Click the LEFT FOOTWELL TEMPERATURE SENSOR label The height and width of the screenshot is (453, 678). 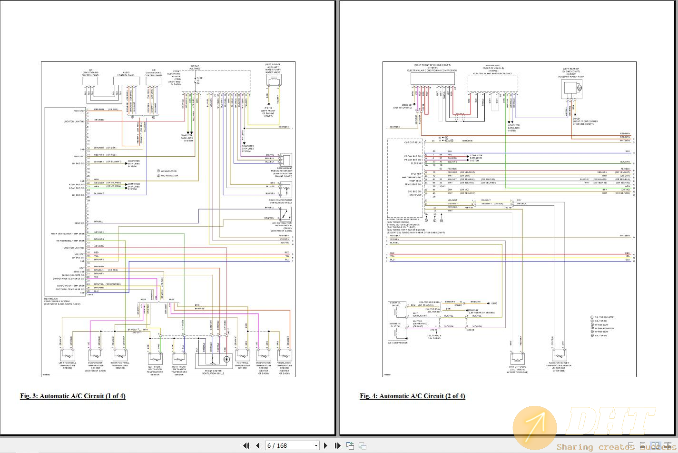[68, 365]
